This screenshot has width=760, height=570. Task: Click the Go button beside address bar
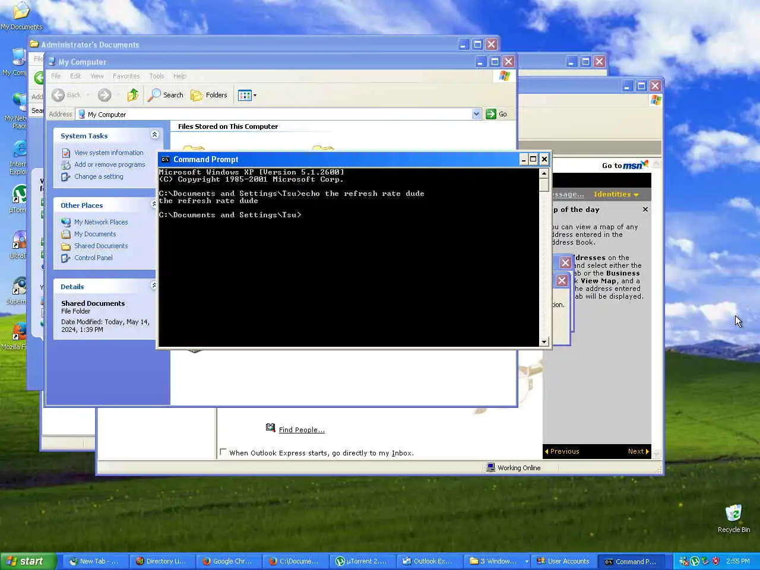(496, 114)
